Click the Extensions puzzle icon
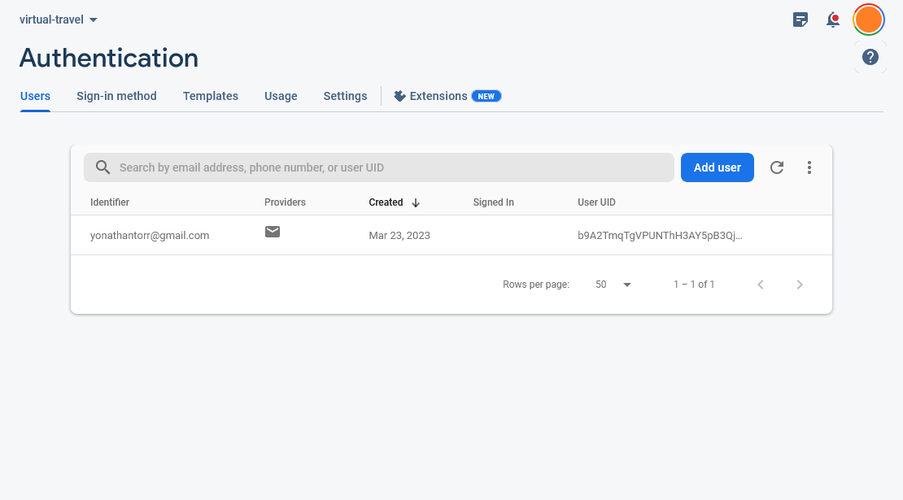This screenshot has width=903, height=500. point(399,95)
